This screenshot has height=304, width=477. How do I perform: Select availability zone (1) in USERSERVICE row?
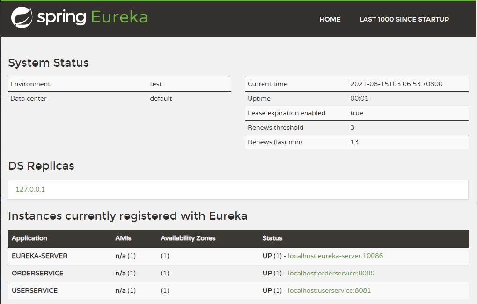pos(165,290)
